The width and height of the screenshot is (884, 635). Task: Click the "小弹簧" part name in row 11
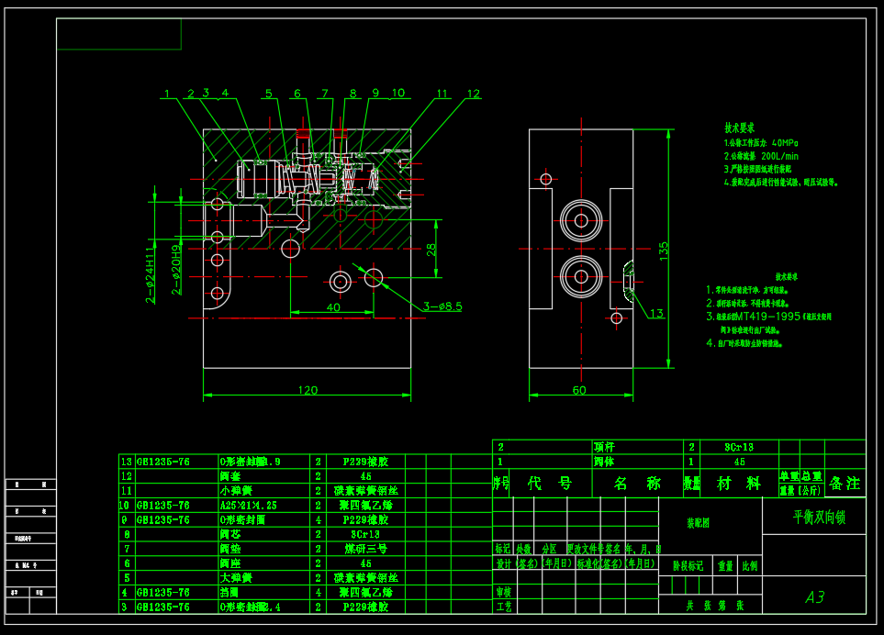coord(236,490)
